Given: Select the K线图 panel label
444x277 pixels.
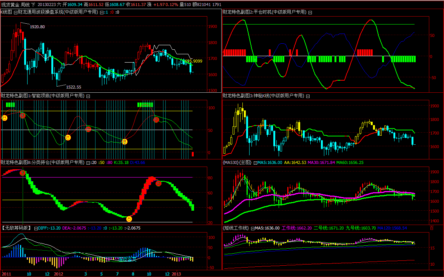Looking at the screenshot, I should 6,12.
